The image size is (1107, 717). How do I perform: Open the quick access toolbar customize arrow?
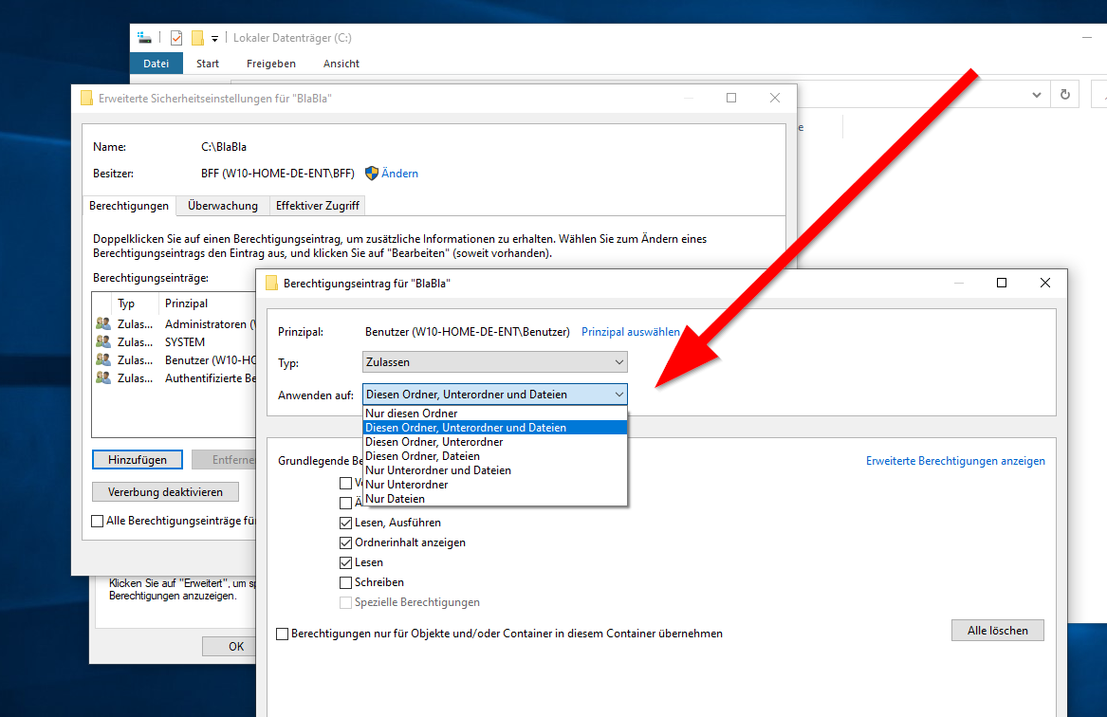point(214,39)
